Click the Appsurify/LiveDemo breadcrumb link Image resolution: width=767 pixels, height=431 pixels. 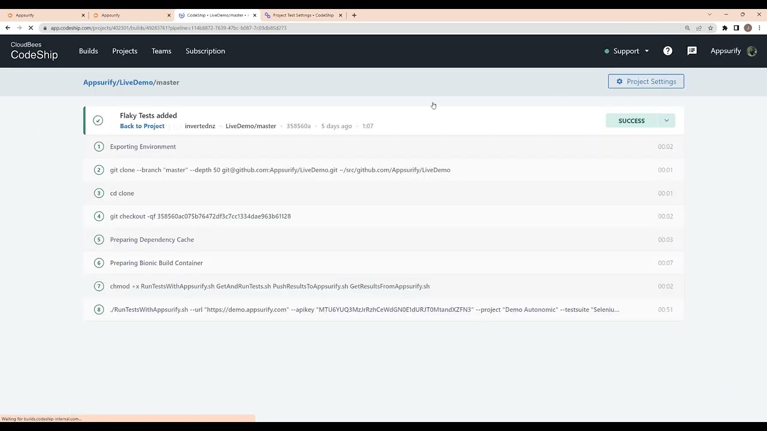click(118, 82)
